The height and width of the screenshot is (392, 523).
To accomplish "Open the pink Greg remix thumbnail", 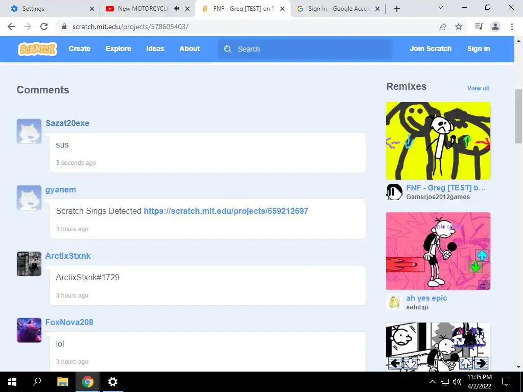I will [438, 251].
